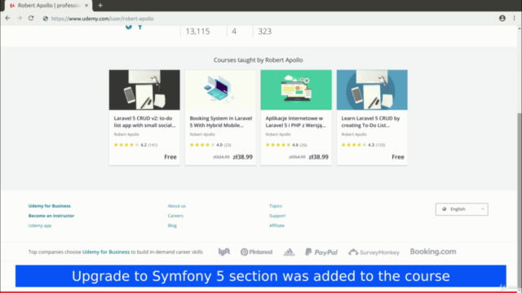
Task: Open Topics footer link
Action: click(276, 206)
